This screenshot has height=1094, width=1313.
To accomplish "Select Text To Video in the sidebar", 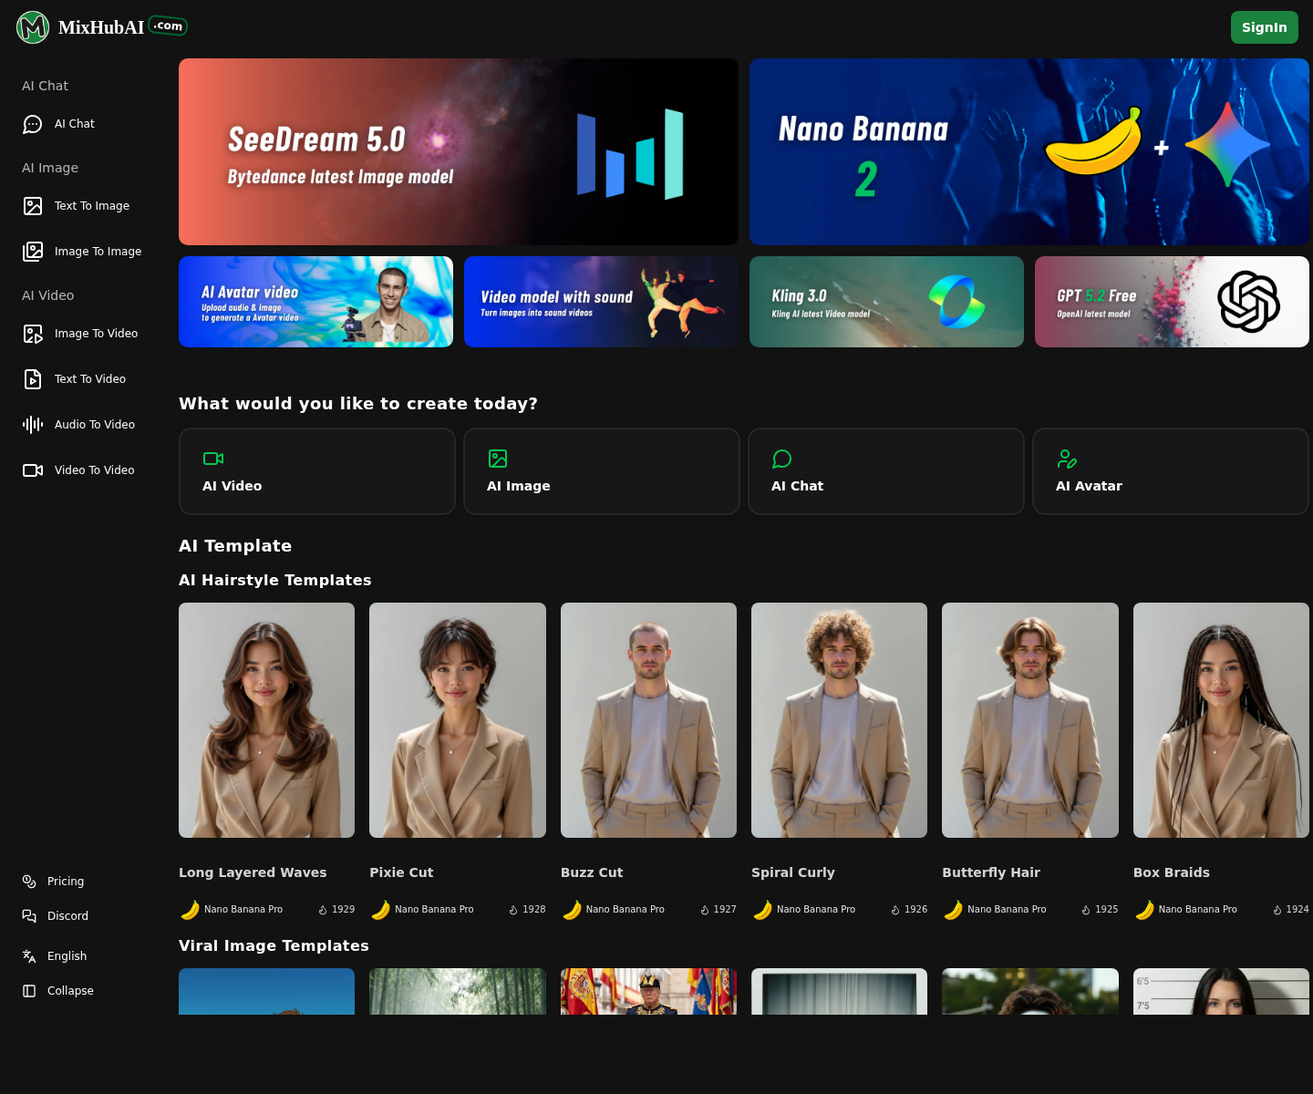I will (33, 379).
